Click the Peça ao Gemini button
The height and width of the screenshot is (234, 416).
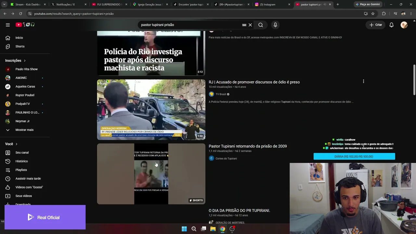tap(368, 5)
